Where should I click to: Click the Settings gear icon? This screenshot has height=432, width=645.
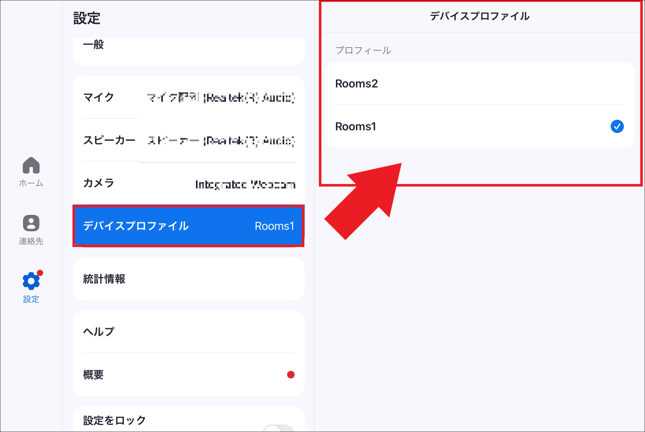(x=31, y=281)
